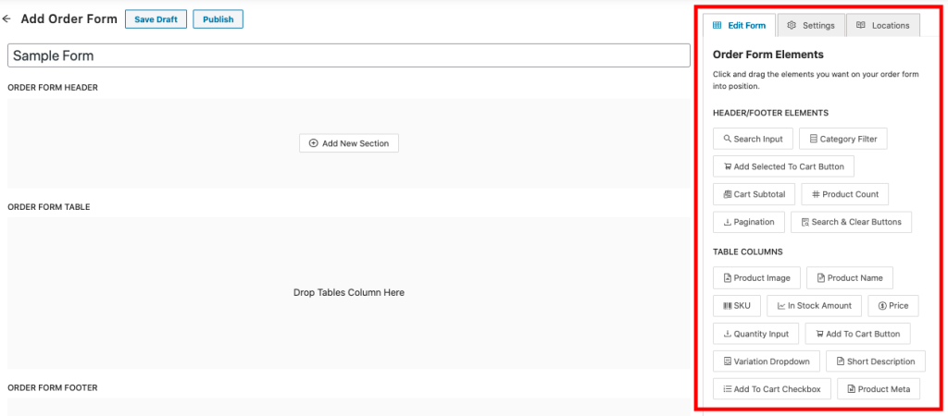The image size is (948, 416).
Task: Click the Sample Form title input field
Action: pyautogui.click(x=348, y=55)
